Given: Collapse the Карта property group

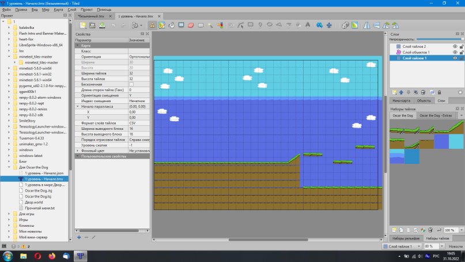Looking at the screenshot, I should point(78,46).
